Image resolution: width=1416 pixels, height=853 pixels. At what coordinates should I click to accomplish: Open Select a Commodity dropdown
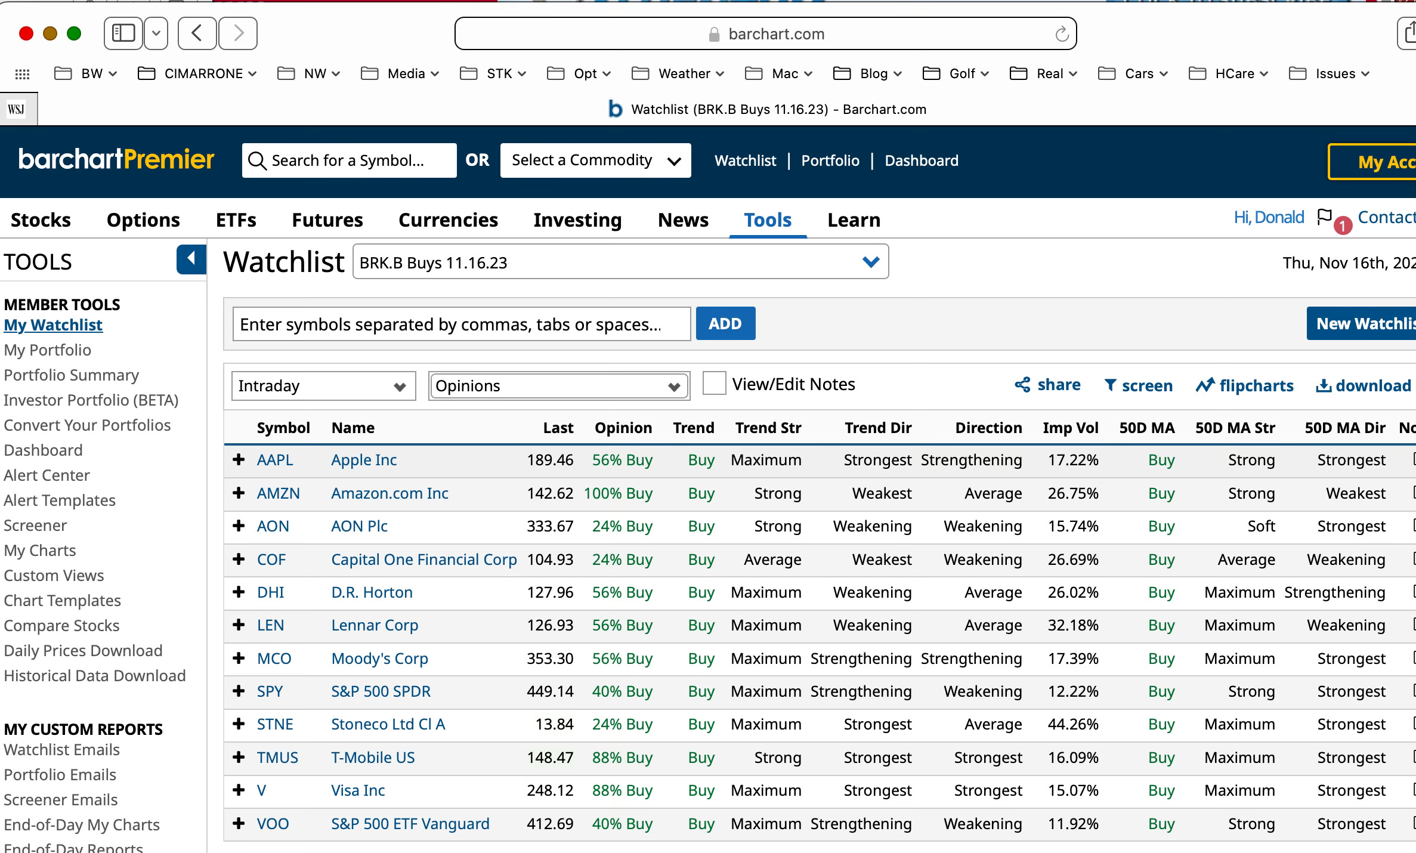point(595,160)
